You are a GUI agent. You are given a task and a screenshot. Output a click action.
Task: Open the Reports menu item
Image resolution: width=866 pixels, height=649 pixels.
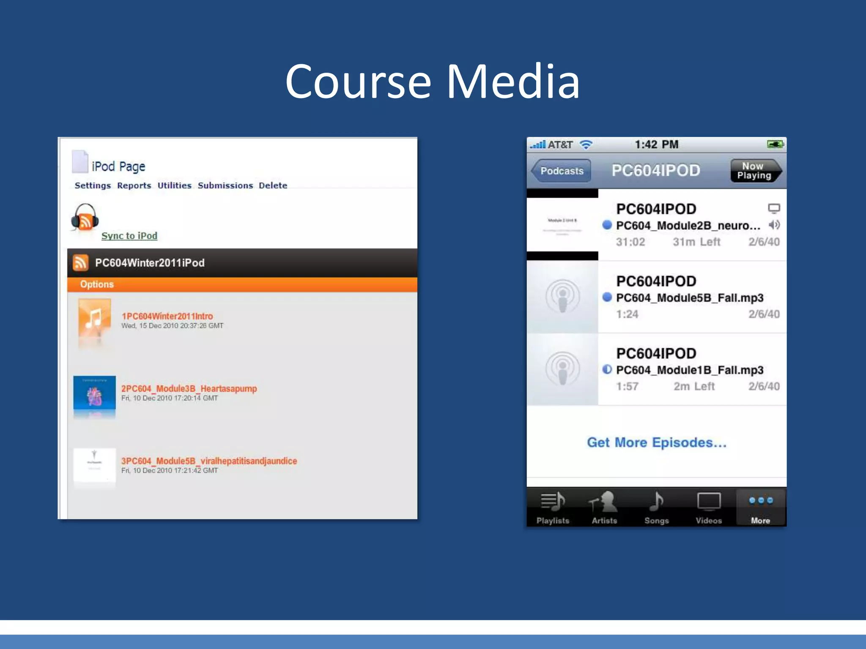[134, 185]
